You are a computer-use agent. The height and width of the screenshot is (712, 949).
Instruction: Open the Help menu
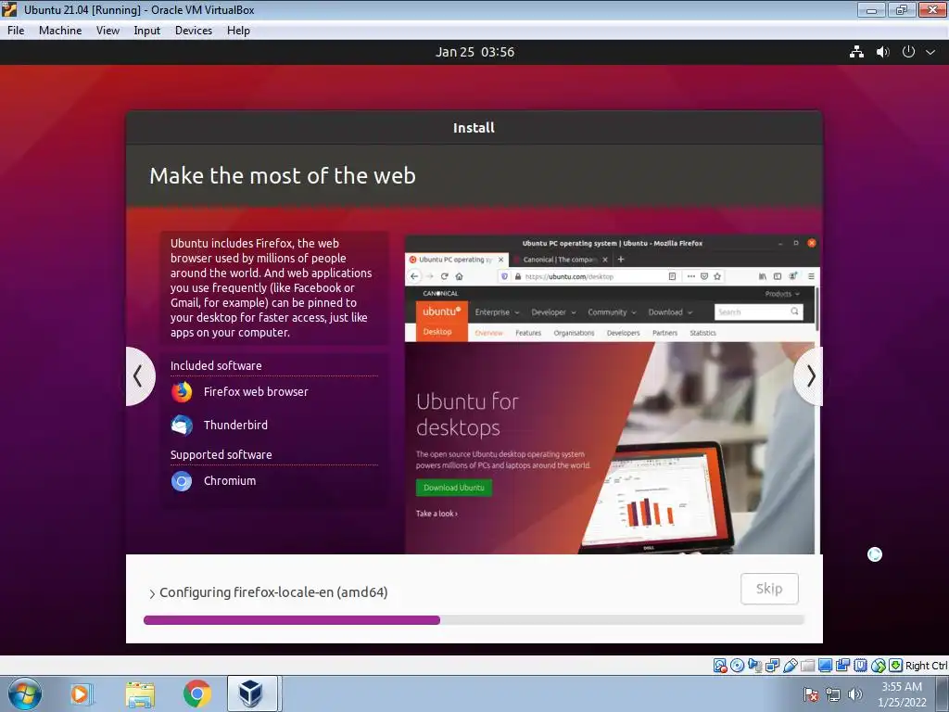click(x=238, y=31)
